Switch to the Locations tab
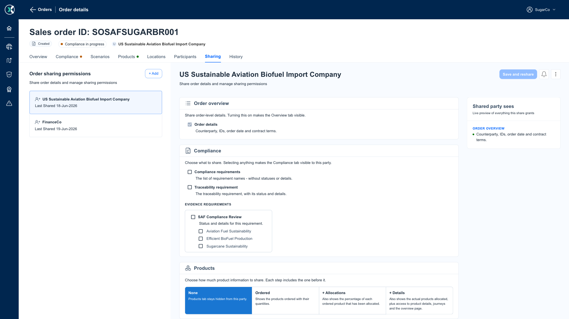The width and height of the screenshot is (569, 319). point(156,57)
